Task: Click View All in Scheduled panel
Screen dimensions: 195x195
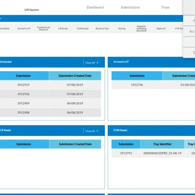Action: coord(90,63)
